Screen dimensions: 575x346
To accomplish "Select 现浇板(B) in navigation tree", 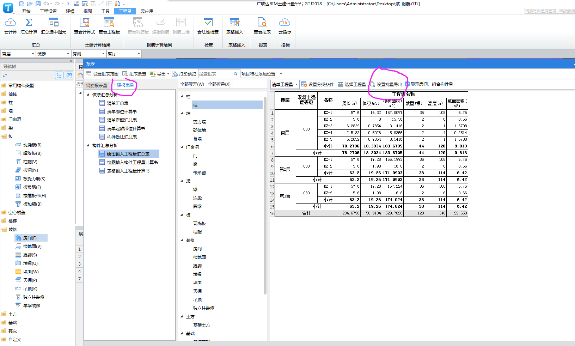I will click(x=32, y=145).
